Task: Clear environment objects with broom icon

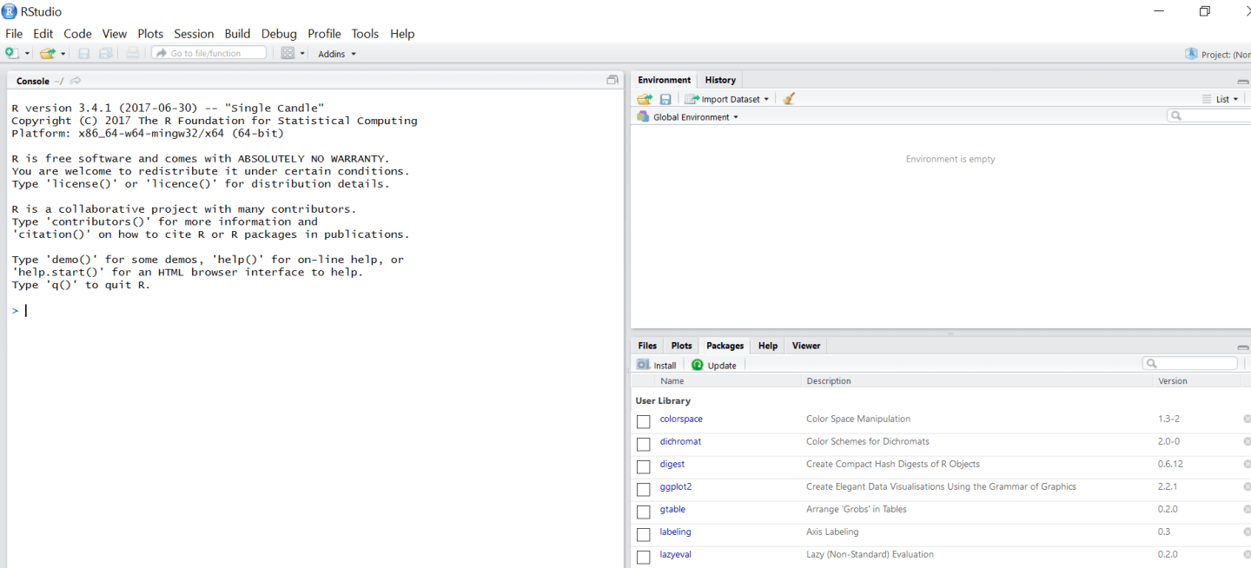Action: click(789, 99)
